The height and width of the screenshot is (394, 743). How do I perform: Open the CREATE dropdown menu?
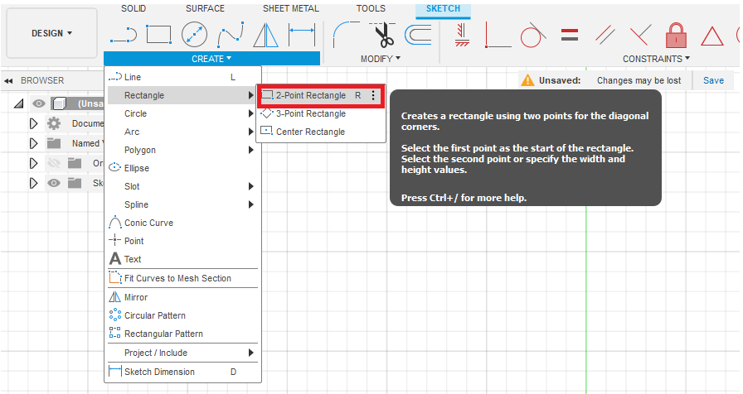point(211,59)
